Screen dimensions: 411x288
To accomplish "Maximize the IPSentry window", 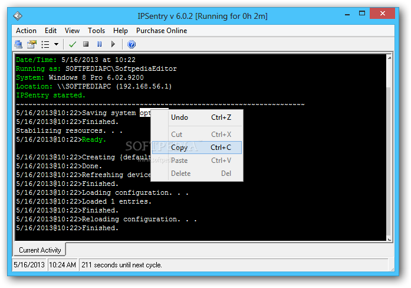I will pyautogui.click(x=362, y=14).
